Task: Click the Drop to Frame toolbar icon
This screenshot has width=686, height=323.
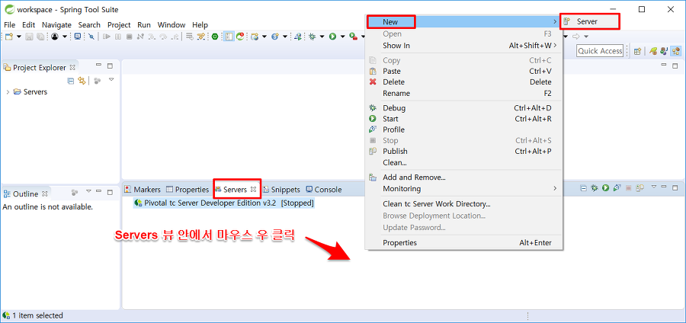Action: click(188, 37)
